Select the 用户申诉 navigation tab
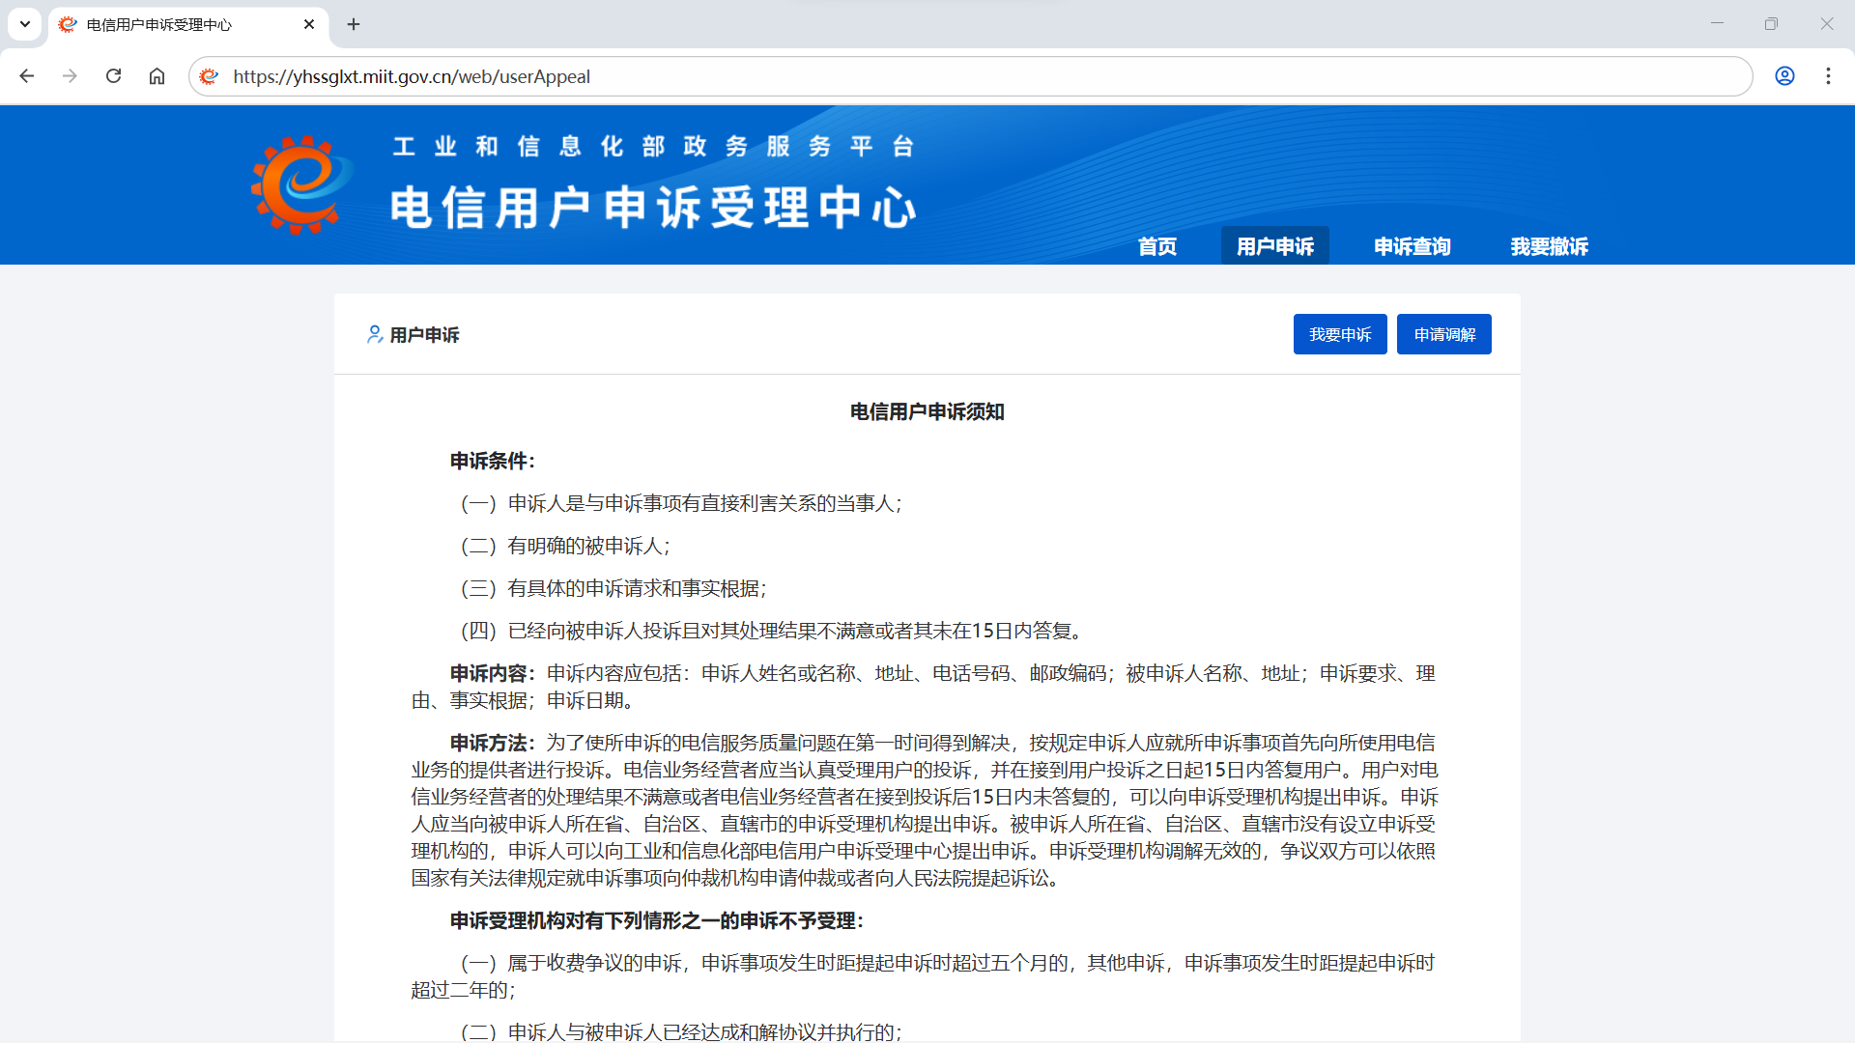The image size is (1855, 1043). 1274,246
